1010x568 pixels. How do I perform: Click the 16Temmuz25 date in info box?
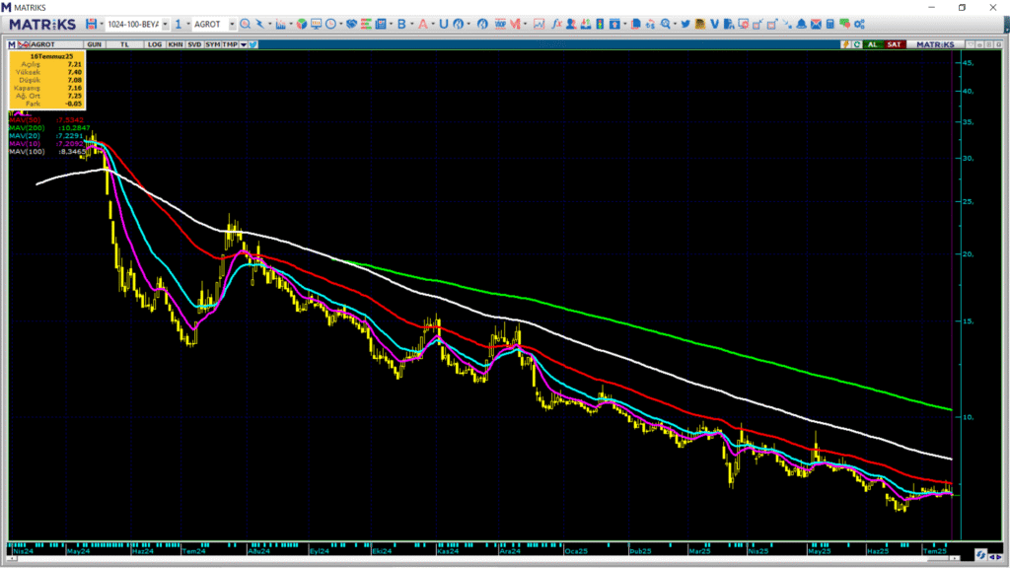pos(51,56)
